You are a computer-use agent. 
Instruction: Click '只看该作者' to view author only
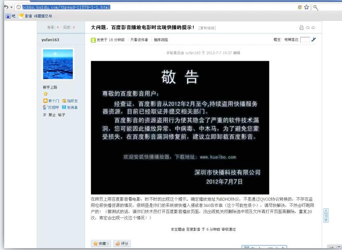coord(139,40)
